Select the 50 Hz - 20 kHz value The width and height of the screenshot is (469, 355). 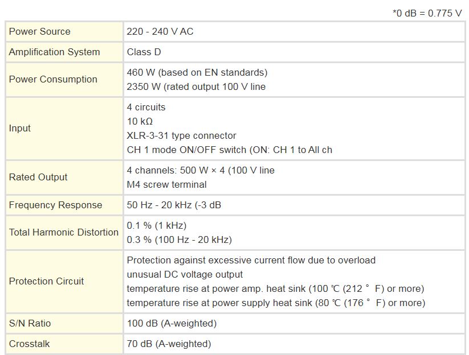[x=174, y=205]
